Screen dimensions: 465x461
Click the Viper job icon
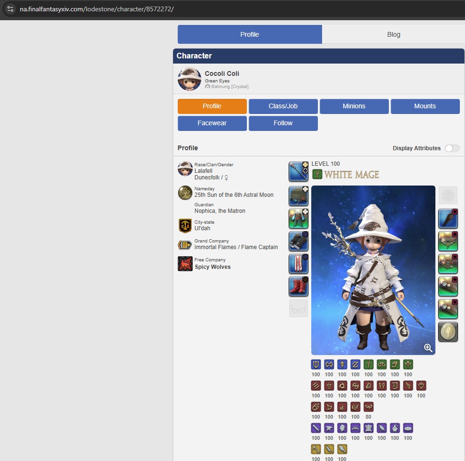click(382, 386)
